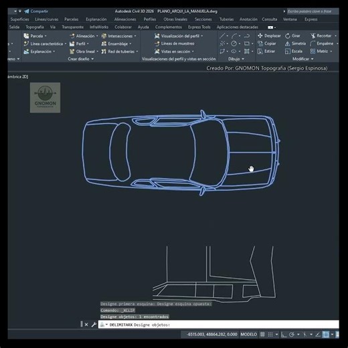Open command line customize wrench
The height and width of the screenshot is (348, 348).
[94, 325]
